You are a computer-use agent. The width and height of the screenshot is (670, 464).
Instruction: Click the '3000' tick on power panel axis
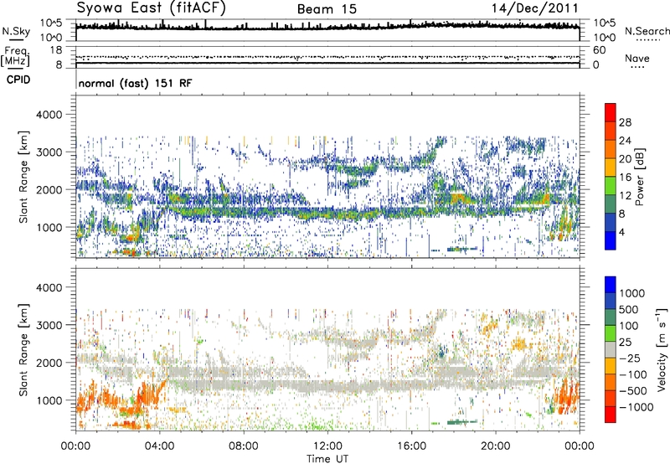(49, 152)
